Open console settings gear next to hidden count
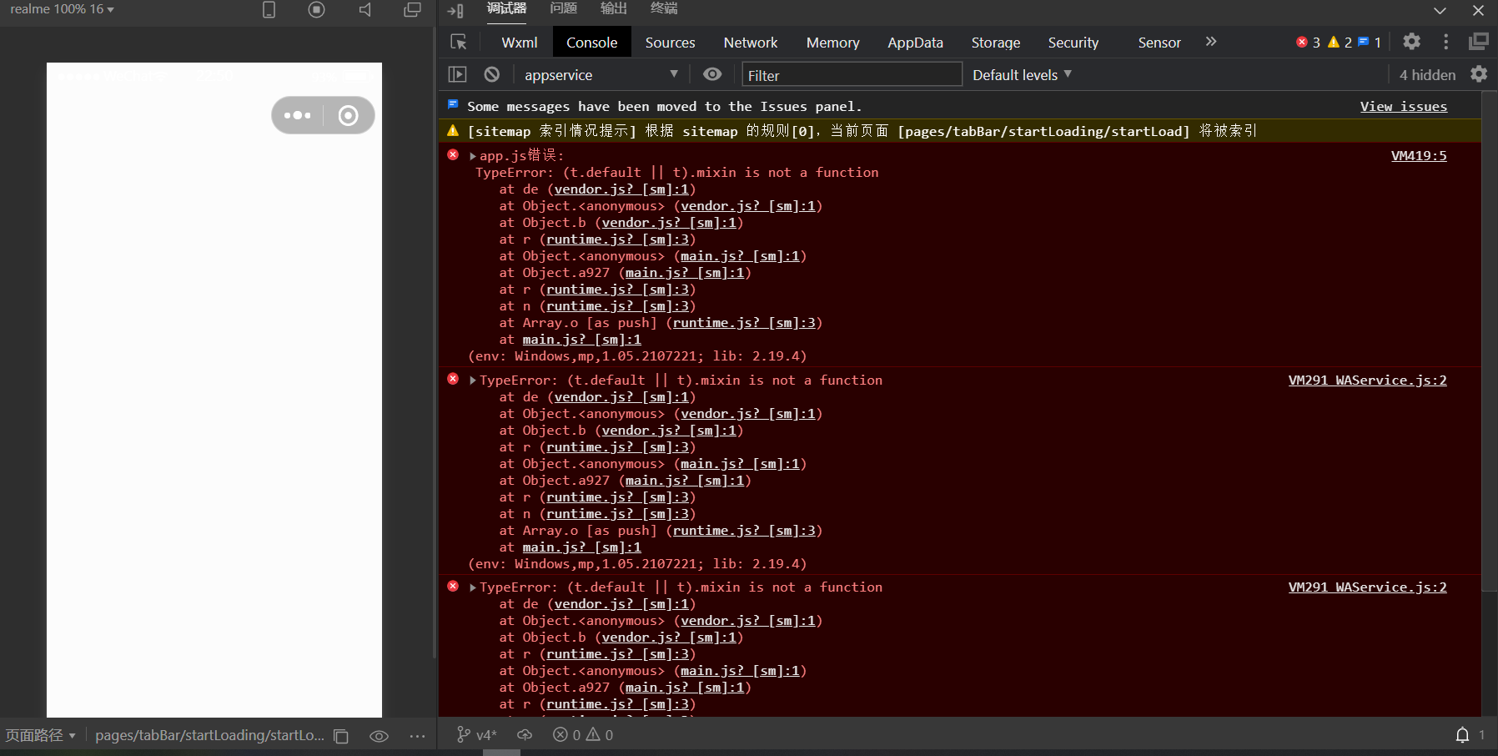Viewport: 1498px width, 756px height. (1479, 74)
